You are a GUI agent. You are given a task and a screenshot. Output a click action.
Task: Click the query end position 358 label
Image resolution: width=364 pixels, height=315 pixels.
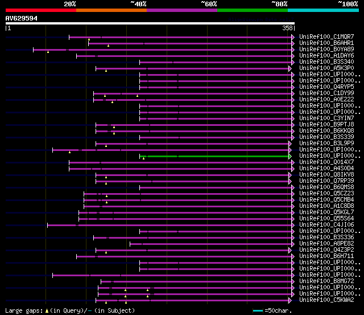click(x=287, y=28)
